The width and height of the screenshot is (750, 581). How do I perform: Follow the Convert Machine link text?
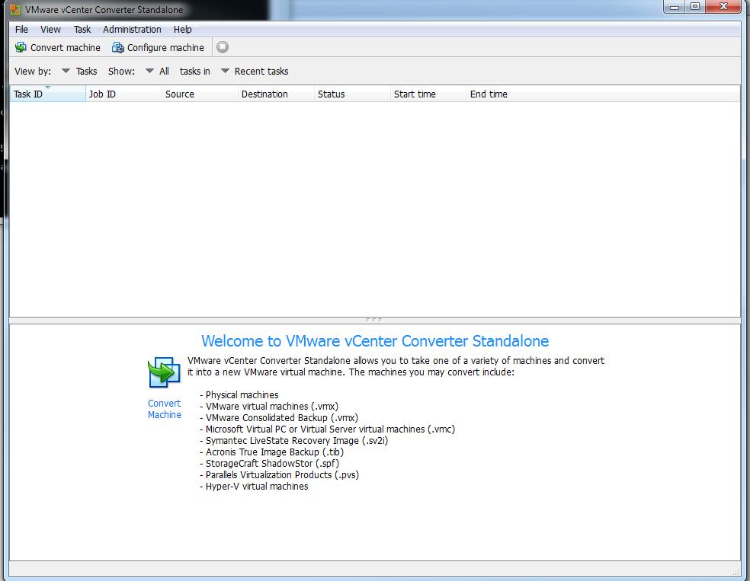pos(165,409)
